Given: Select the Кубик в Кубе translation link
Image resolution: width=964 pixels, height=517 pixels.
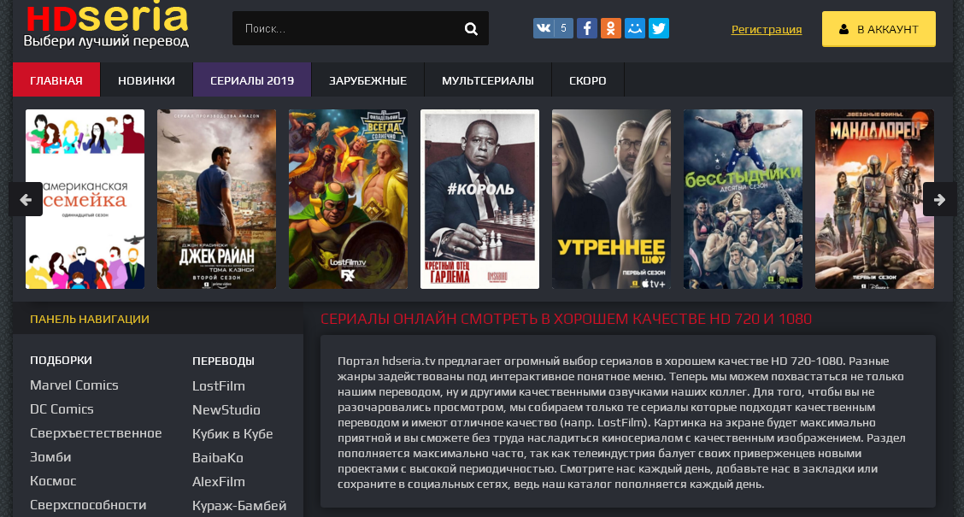Looking at the screenshot, I should point(232,434).
